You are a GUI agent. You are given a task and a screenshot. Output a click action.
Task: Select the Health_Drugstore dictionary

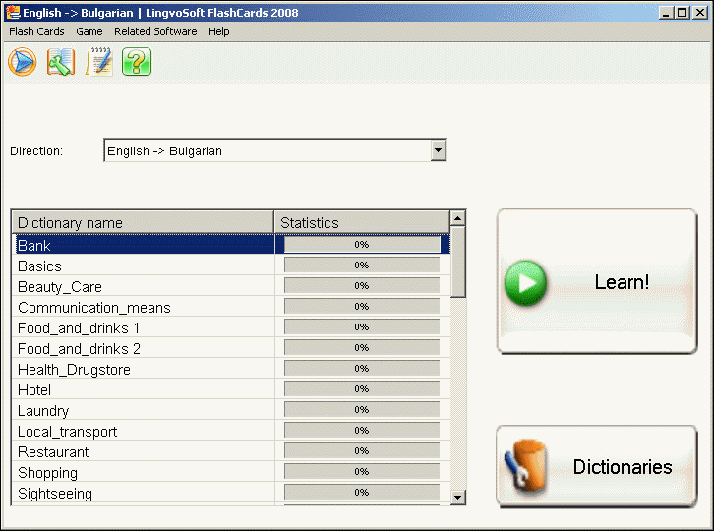pyautogui.click(x=231, y=369)
